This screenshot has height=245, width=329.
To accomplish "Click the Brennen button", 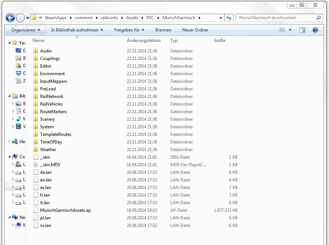I will (163, 30).
